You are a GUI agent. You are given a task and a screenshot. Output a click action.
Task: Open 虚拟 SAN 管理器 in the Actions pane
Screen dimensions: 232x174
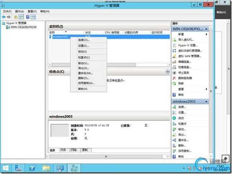click(189, 56)
